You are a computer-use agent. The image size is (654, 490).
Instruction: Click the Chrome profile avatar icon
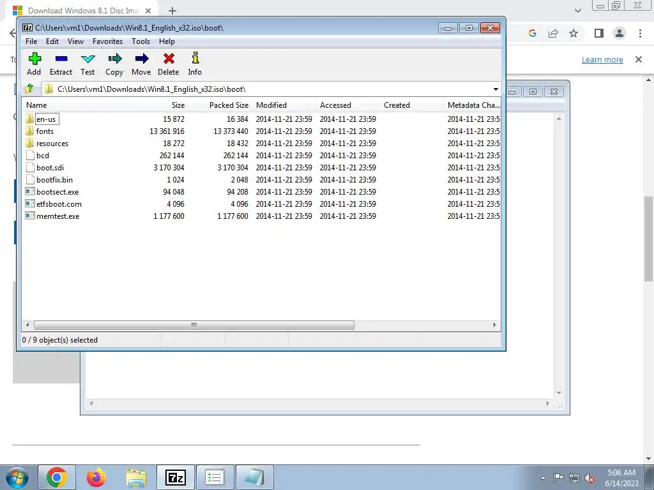tap(620, 33)
